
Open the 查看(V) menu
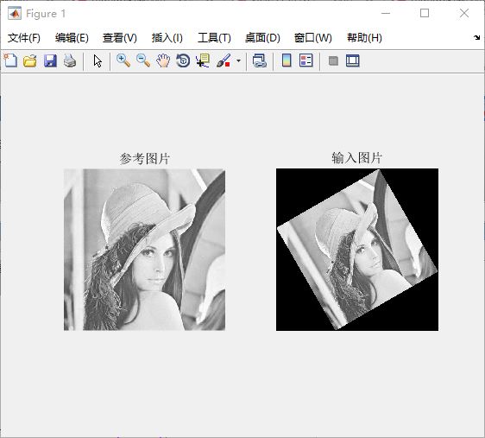point(120,38)
